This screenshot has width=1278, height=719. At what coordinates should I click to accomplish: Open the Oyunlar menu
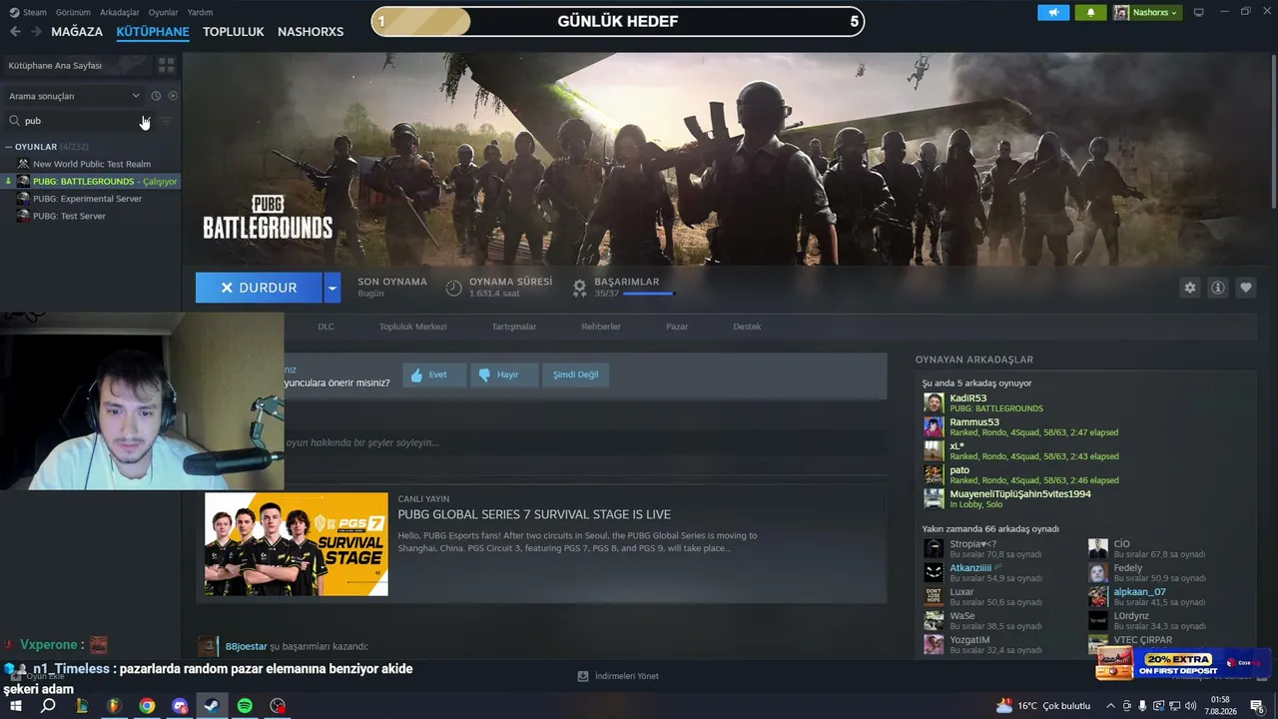click(164, 12)
